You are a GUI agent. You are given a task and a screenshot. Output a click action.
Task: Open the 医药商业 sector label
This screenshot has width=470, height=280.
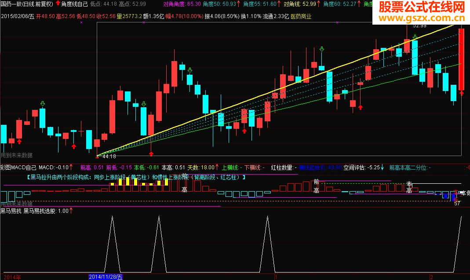coord(301,16)
